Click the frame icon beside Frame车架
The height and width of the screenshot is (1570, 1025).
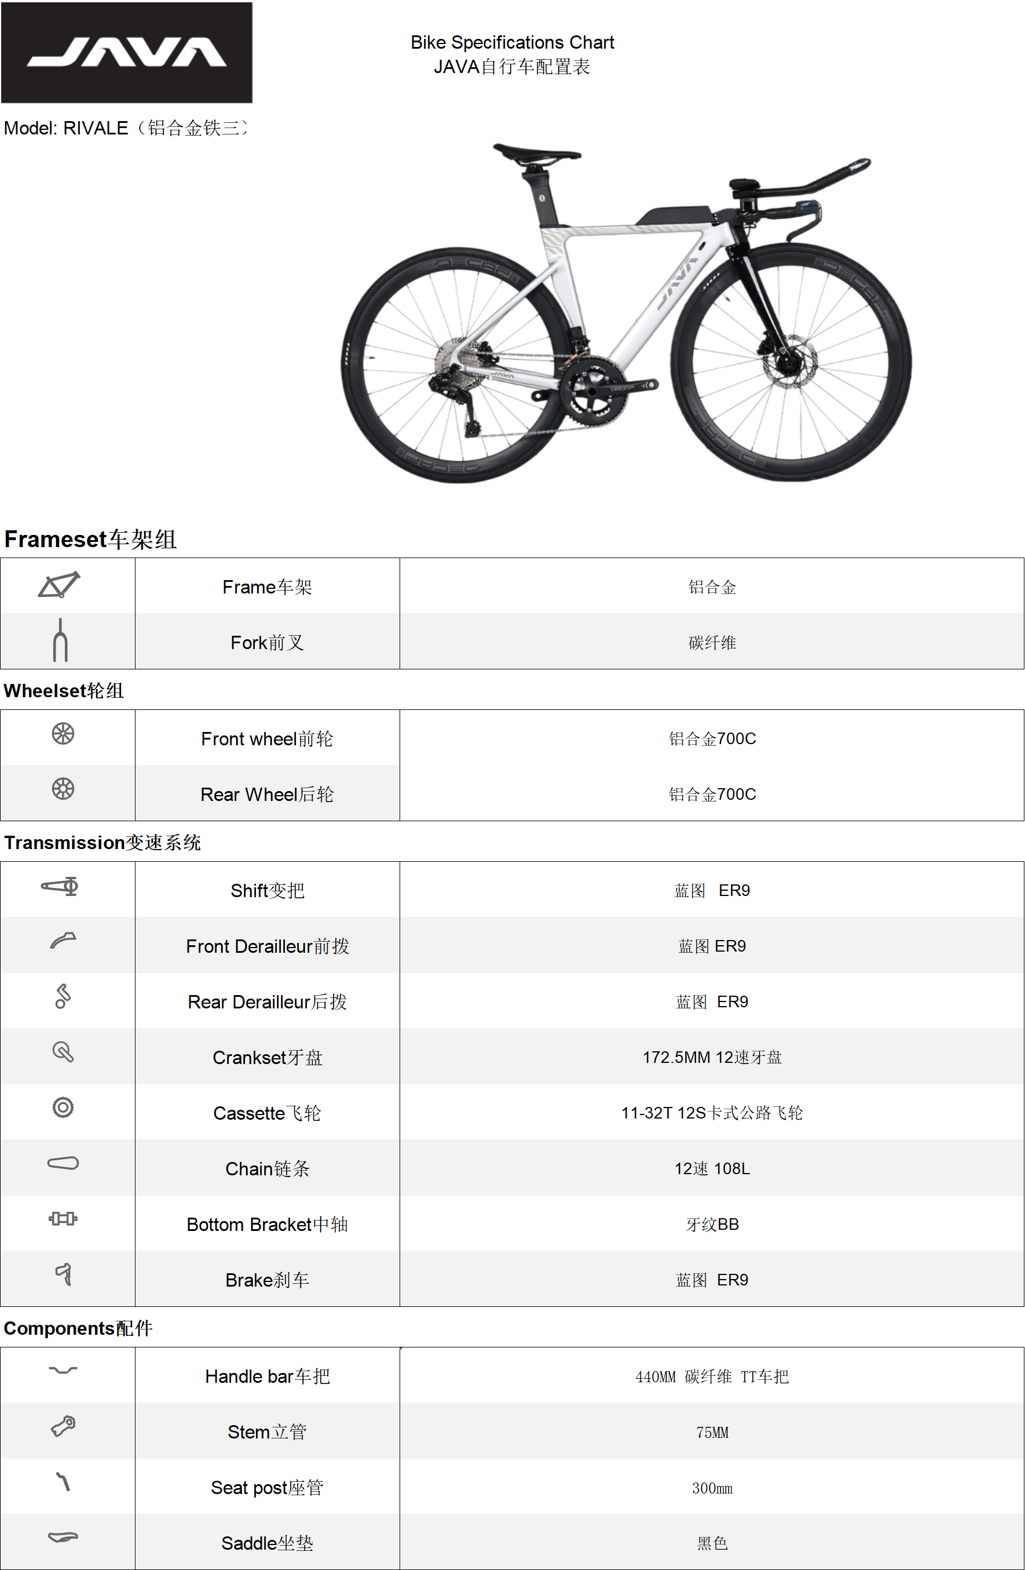(59, 584)
